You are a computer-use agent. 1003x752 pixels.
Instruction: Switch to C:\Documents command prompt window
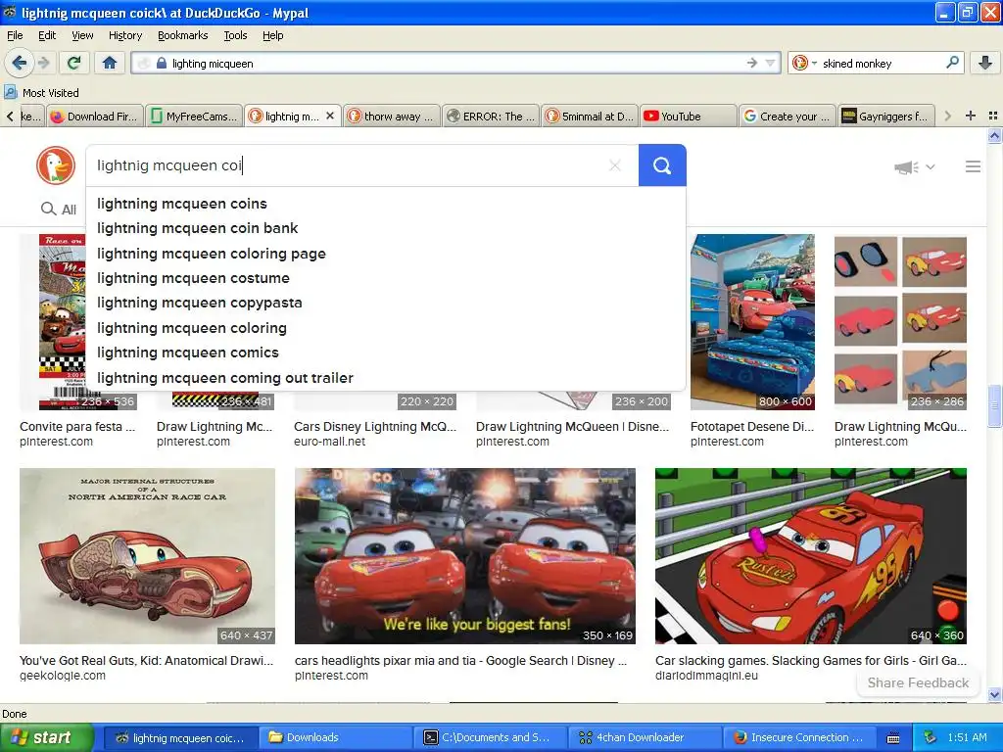[x=491, y=737]
